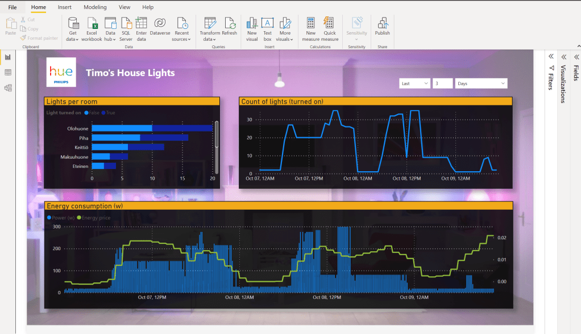Click the Refresh queries icon

(230, 23)
